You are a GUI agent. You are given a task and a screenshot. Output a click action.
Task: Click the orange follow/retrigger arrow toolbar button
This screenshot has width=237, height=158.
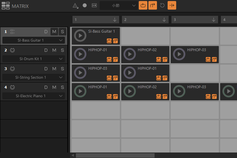(x=153, y=5)
